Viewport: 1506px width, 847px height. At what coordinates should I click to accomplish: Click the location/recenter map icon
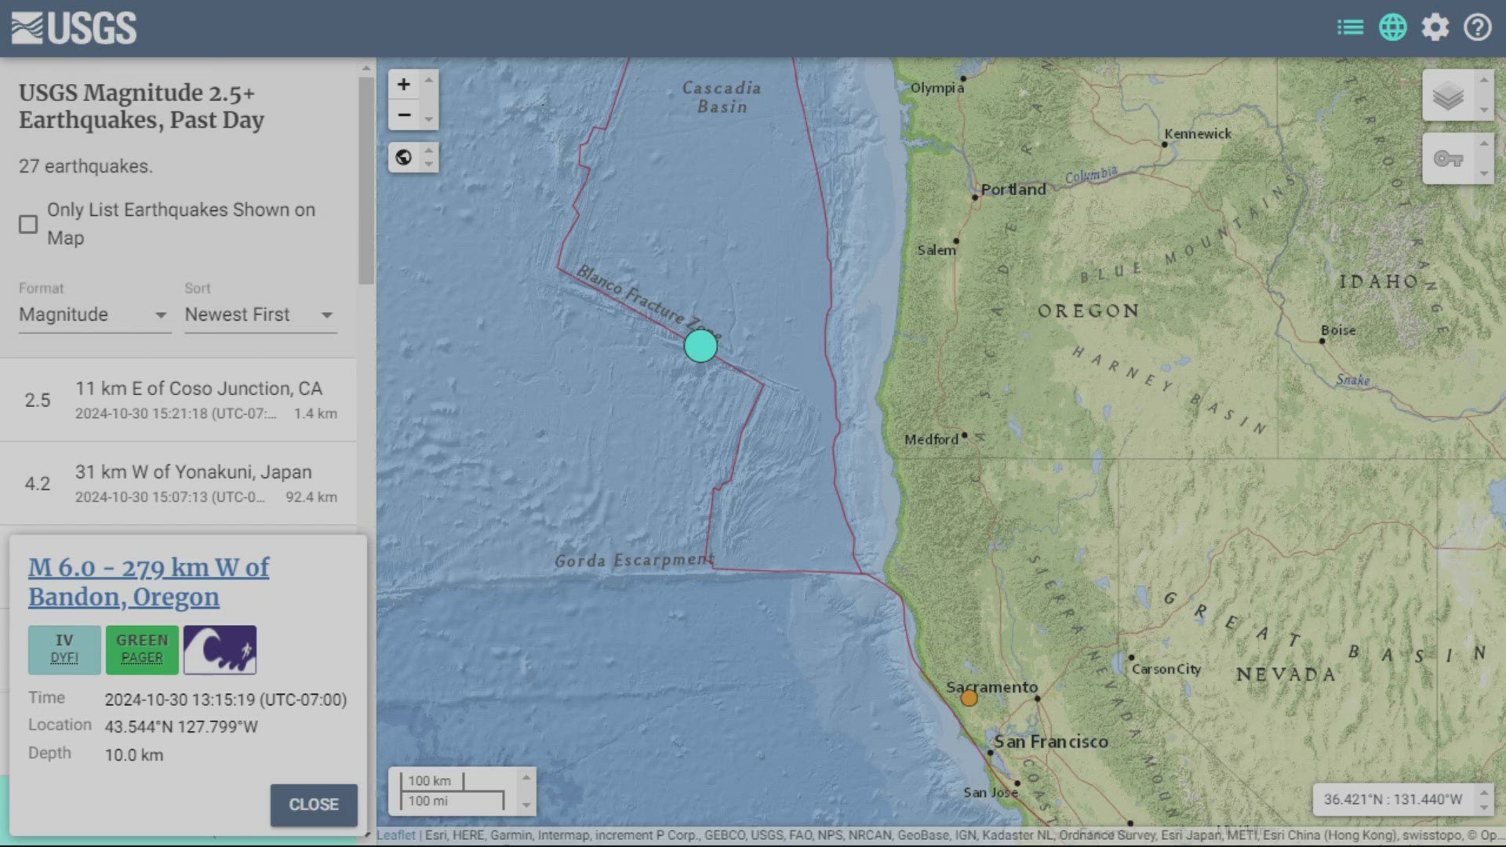coord(403,157)
